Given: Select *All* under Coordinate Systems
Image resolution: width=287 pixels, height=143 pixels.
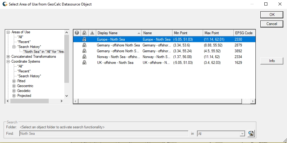Looking at the screenshot, I should coord(20,66).
